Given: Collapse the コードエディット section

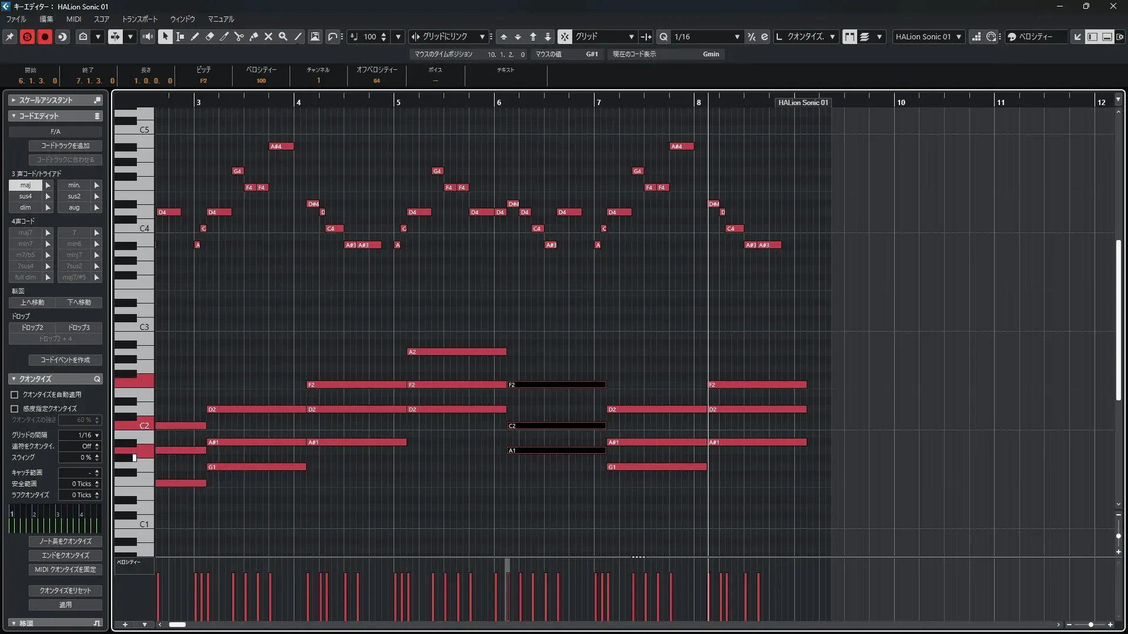Looking at the screenshot, I should pos(14,116).
